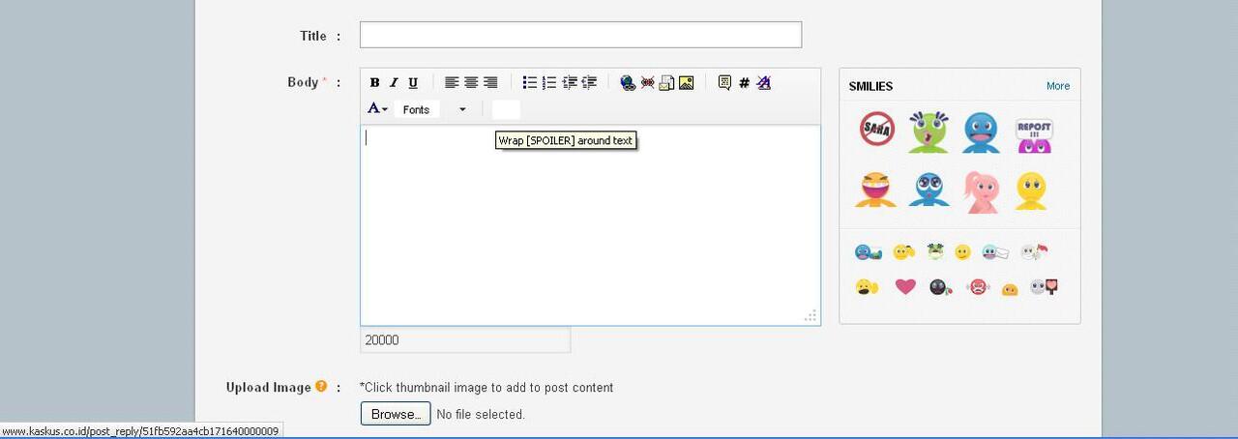
Task: Insert the pink ponytail girl smiley
Action: pyautogui.click(x=981, y=191)
